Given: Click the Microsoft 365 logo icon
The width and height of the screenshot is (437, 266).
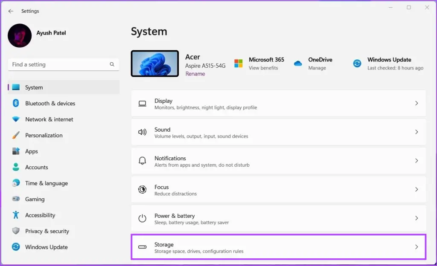Looking at the screenshot, I should tap(238, 64).
